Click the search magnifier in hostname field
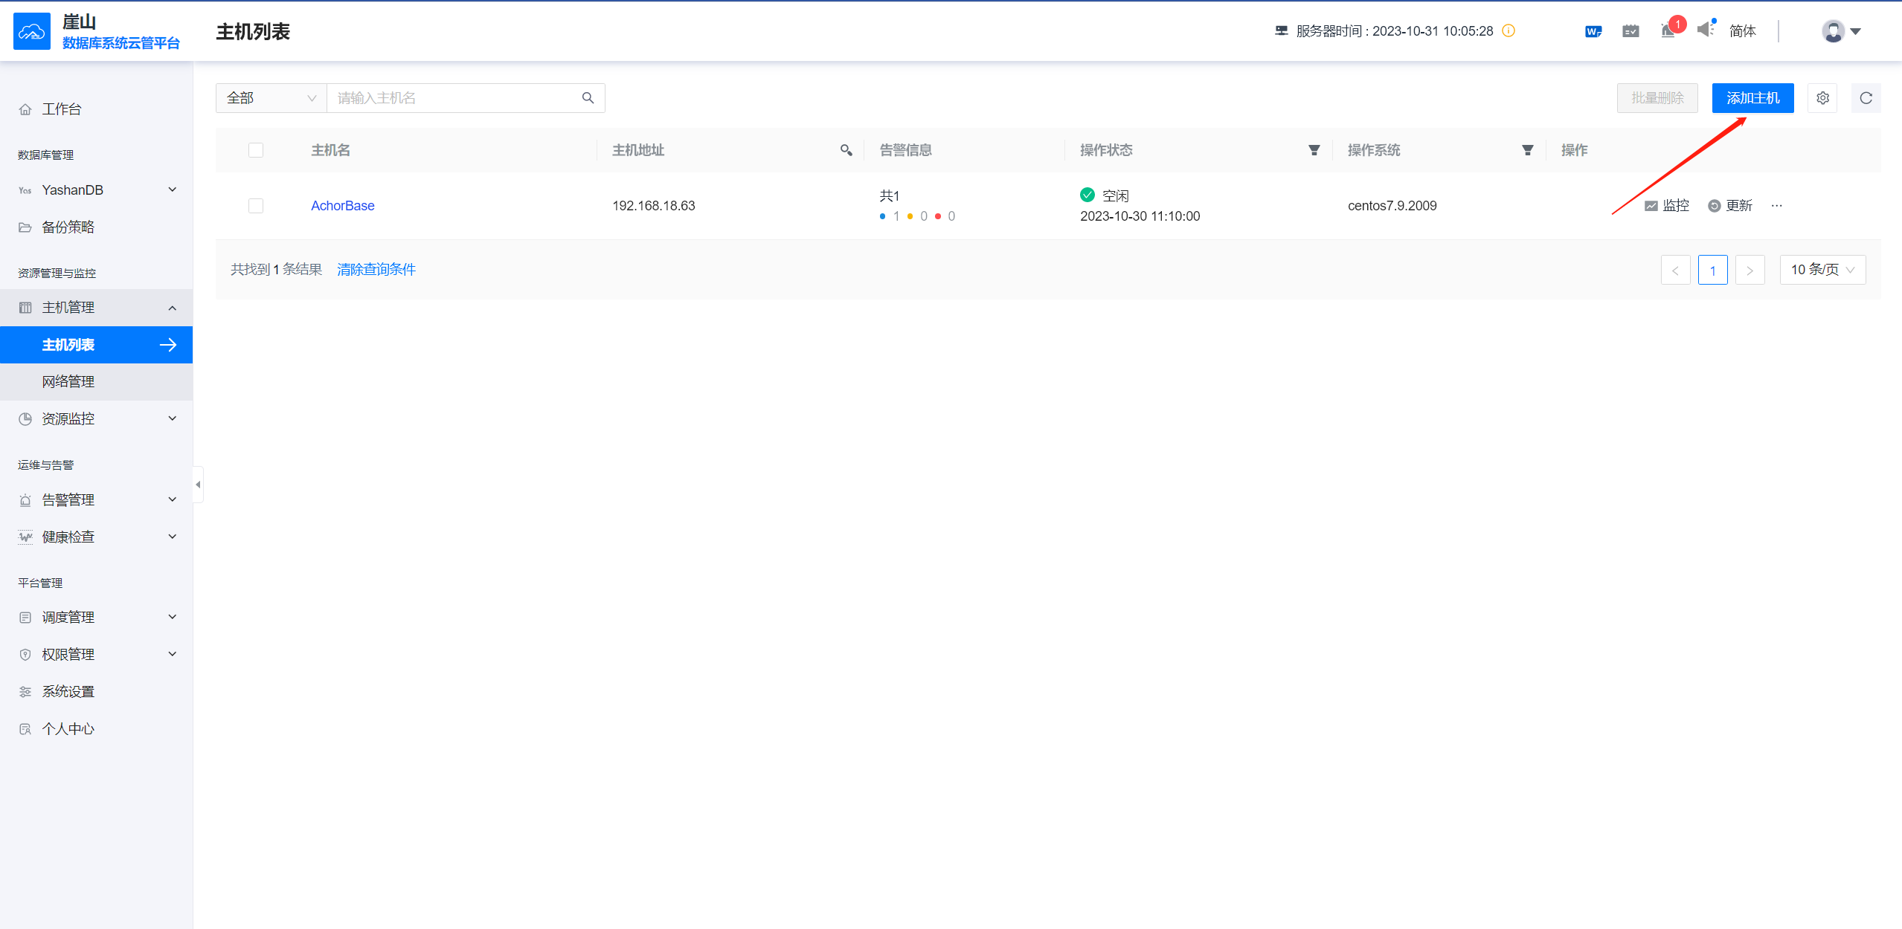1902x929 pixels. [x=588, y=98]
